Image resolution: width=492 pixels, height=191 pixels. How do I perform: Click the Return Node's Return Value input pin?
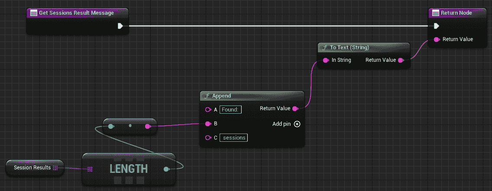click(437, 39)
